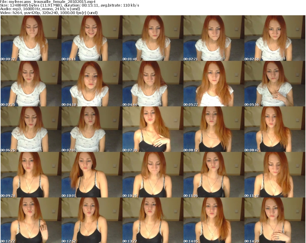Click the Audio mp3 info line
Screen dimensions: 306x243
40,9
